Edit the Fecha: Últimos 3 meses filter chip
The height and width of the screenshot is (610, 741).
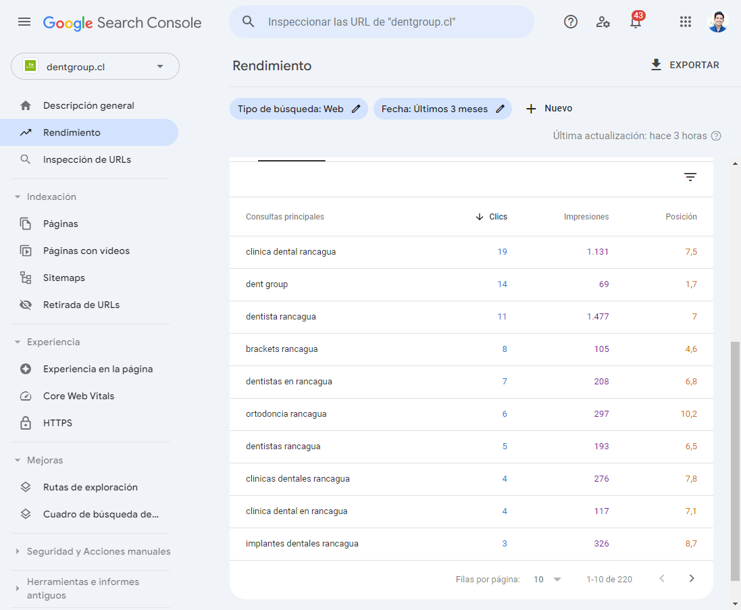[x=501, y=108]
